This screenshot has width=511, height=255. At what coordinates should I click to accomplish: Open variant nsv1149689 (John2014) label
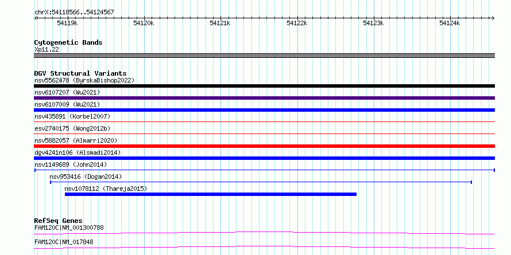(x=71, y=164)
